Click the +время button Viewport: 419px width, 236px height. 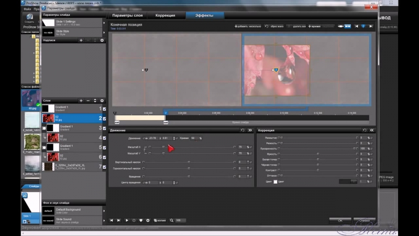pos(314,26)
